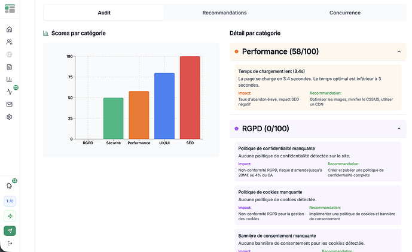This screenshot has height=252, width=412.
Task: Select the Audit tab
Action: pyautogui.click(x=104, y=13)
